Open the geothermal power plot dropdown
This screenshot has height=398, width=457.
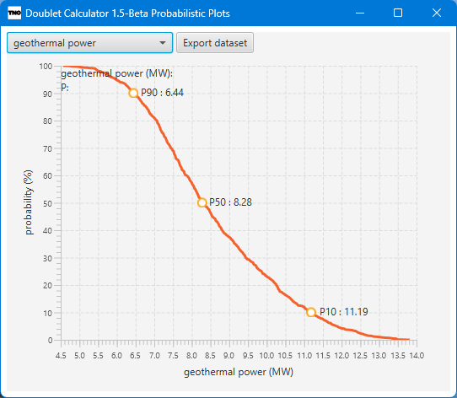coord(89,43)
